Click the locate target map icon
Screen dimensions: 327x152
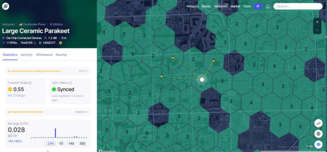click(x=318, y=134)
